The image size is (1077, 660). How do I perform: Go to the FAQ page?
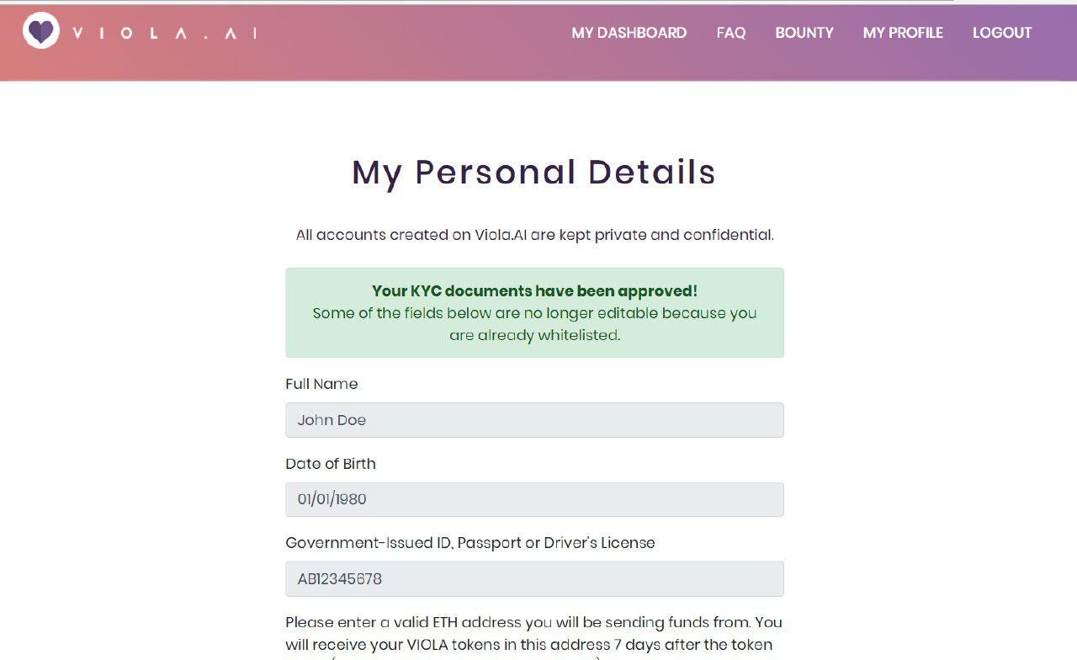click(731, 33)
